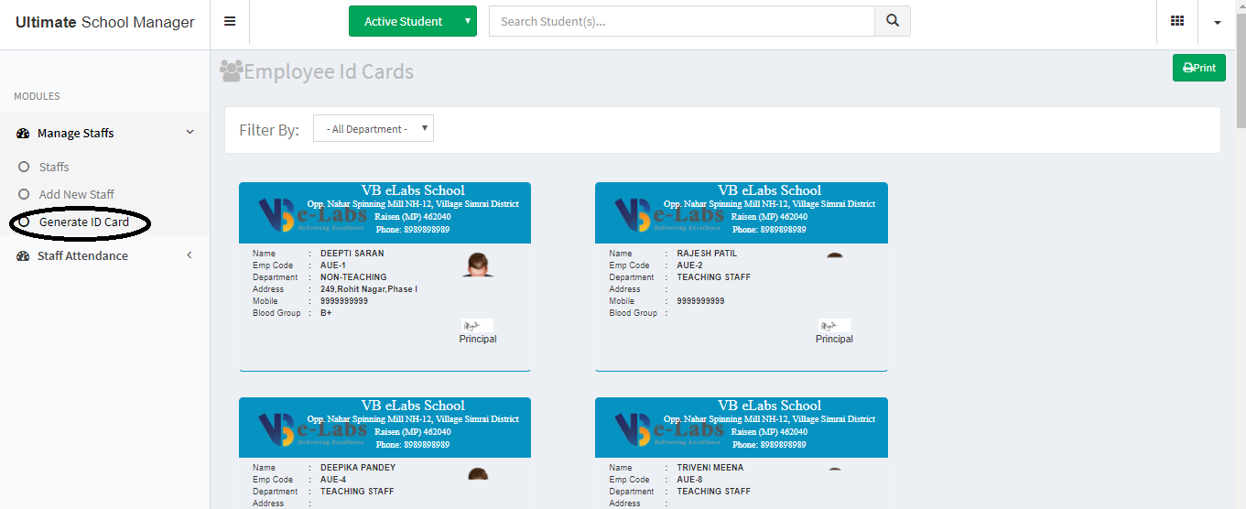
Task: Click the Manage Staffs dashboard icon
Action: tap(24, 134)
